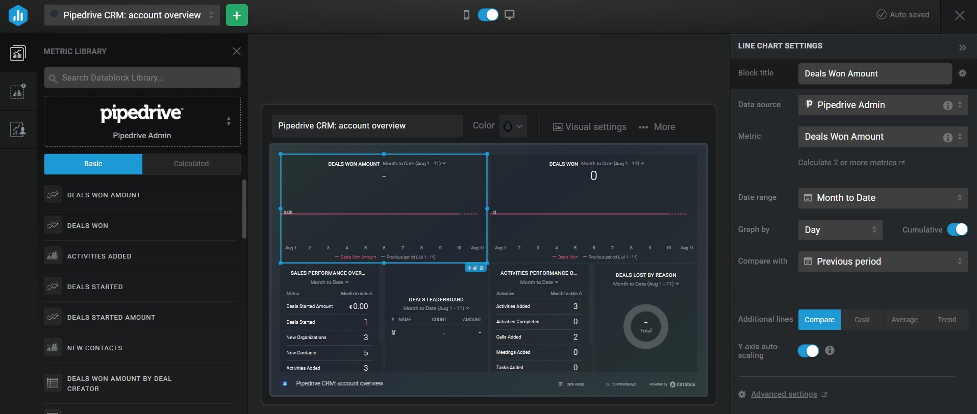Add a new databoard with the green plus button
Viewport: 977px width, 414px height.
tap(237, 15)
